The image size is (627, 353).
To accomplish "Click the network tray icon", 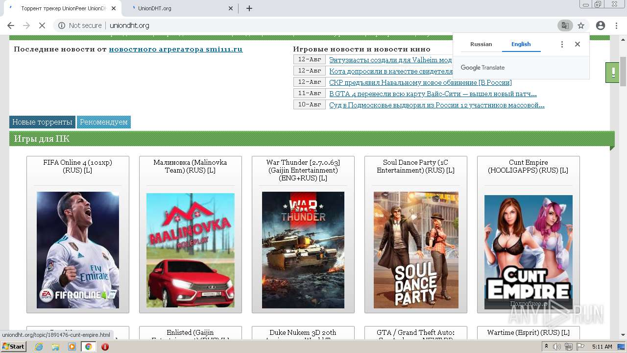I will pos(569,347).
